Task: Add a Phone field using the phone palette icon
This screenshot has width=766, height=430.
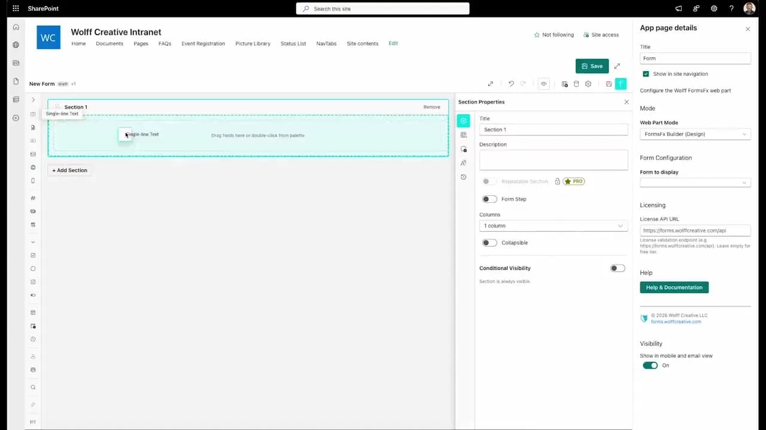Action: tap(33, 180)
